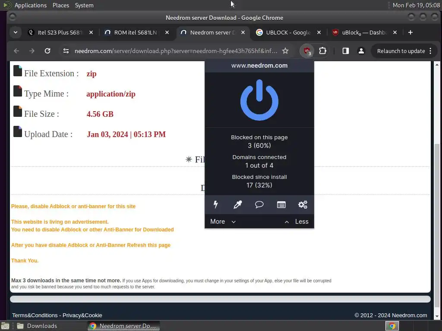Open the Chrome profile icon

coord(361,51)
